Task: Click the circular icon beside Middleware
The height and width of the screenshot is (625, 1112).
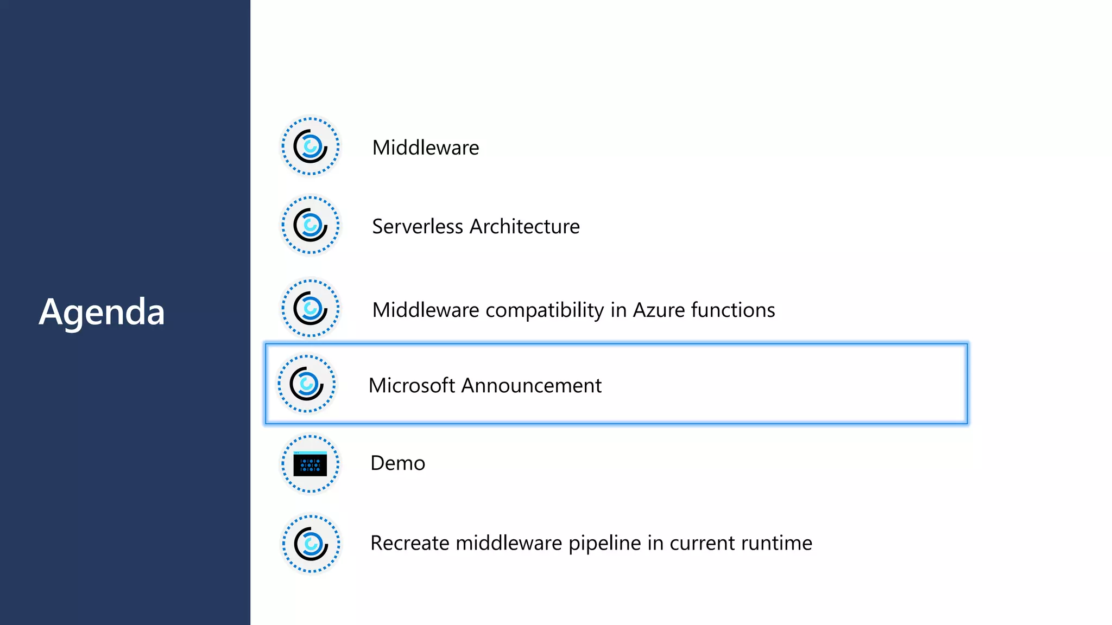Action: [310, 146]
